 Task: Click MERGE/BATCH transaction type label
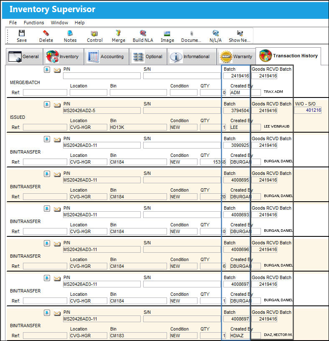coord(25,82)
